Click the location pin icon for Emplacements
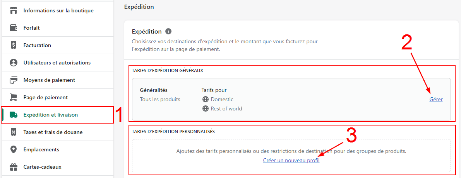 14,149
